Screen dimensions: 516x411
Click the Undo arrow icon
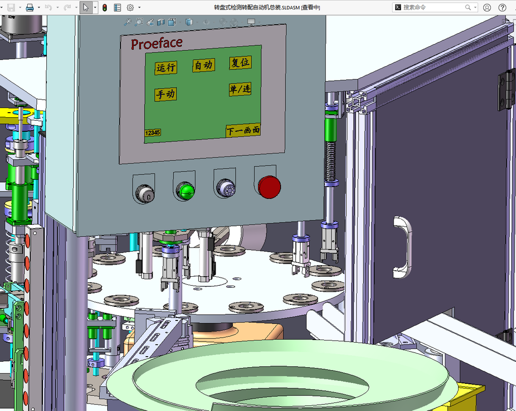click(x=48, y=8)
